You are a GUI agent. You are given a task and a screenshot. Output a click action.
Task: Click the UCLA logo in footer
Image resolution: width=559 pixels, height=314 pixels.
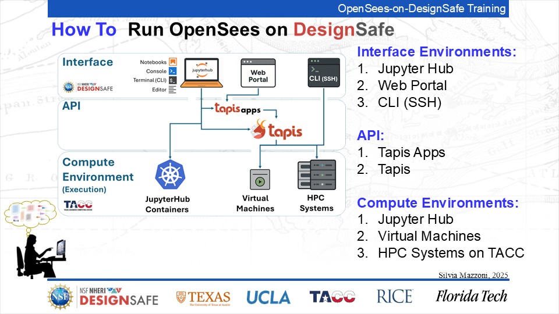(268, 297)
